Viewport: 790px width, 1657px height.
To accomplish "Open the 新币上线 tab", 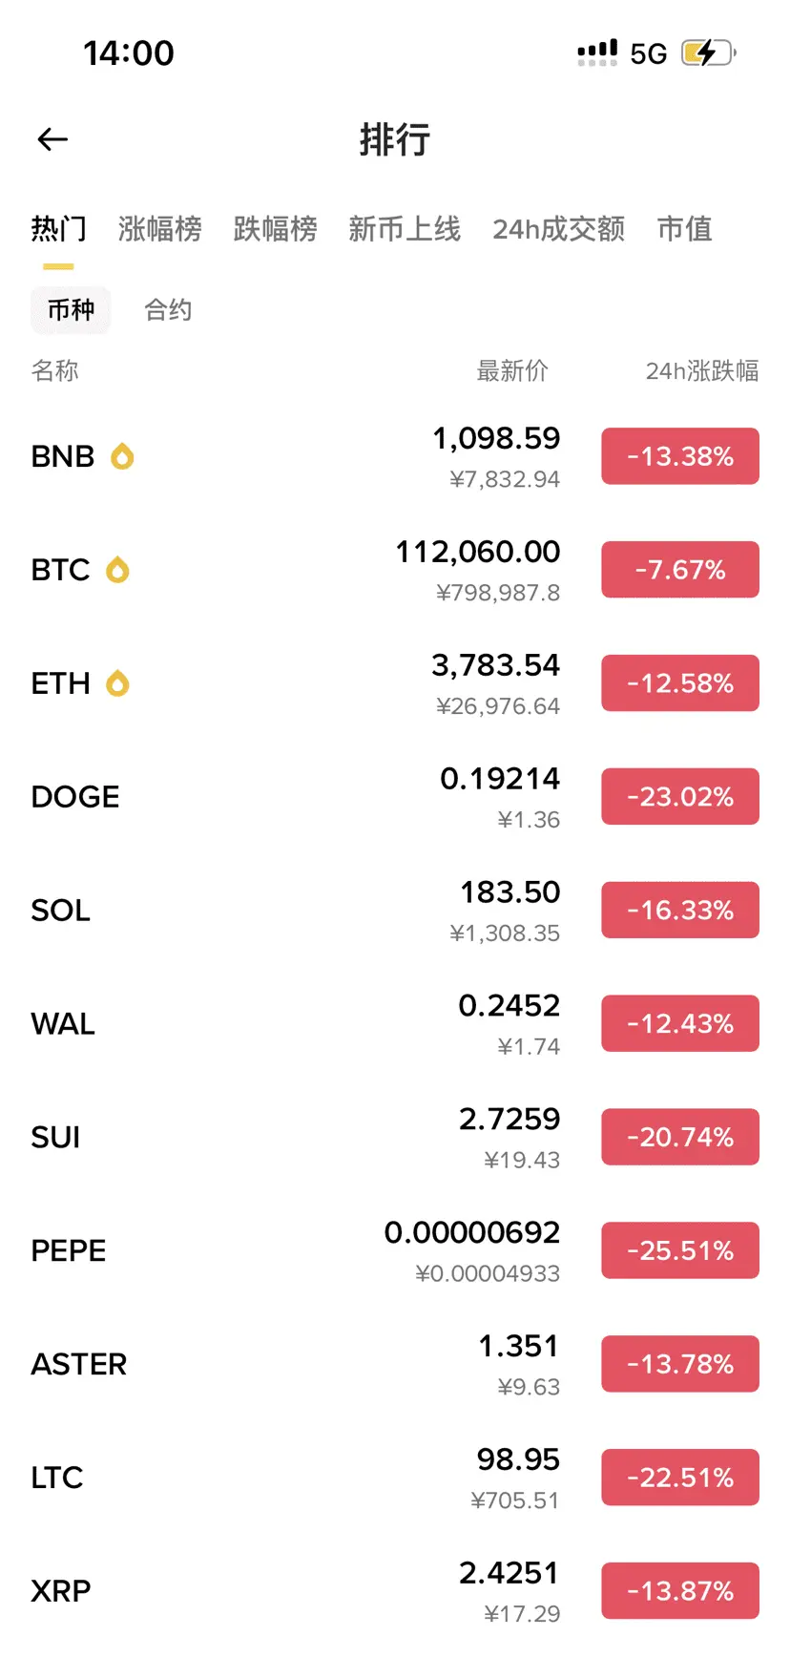I will pyautogui.click(x=405, y=229).
